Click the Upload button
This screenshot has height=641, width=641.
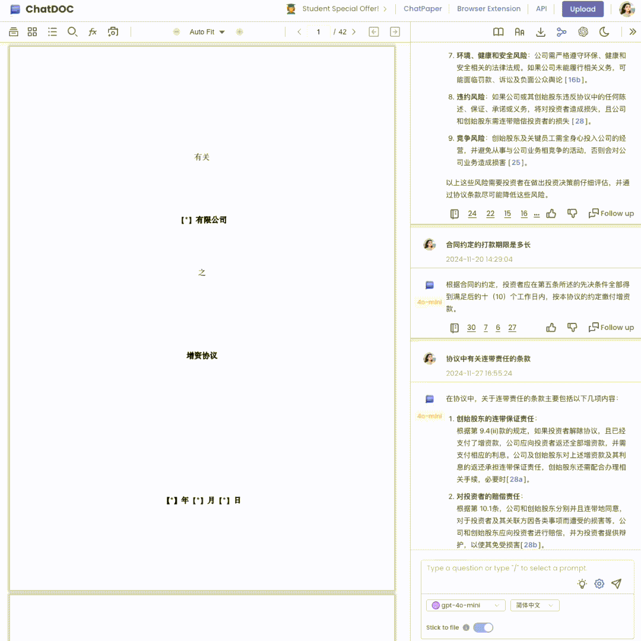click(582, 9)
